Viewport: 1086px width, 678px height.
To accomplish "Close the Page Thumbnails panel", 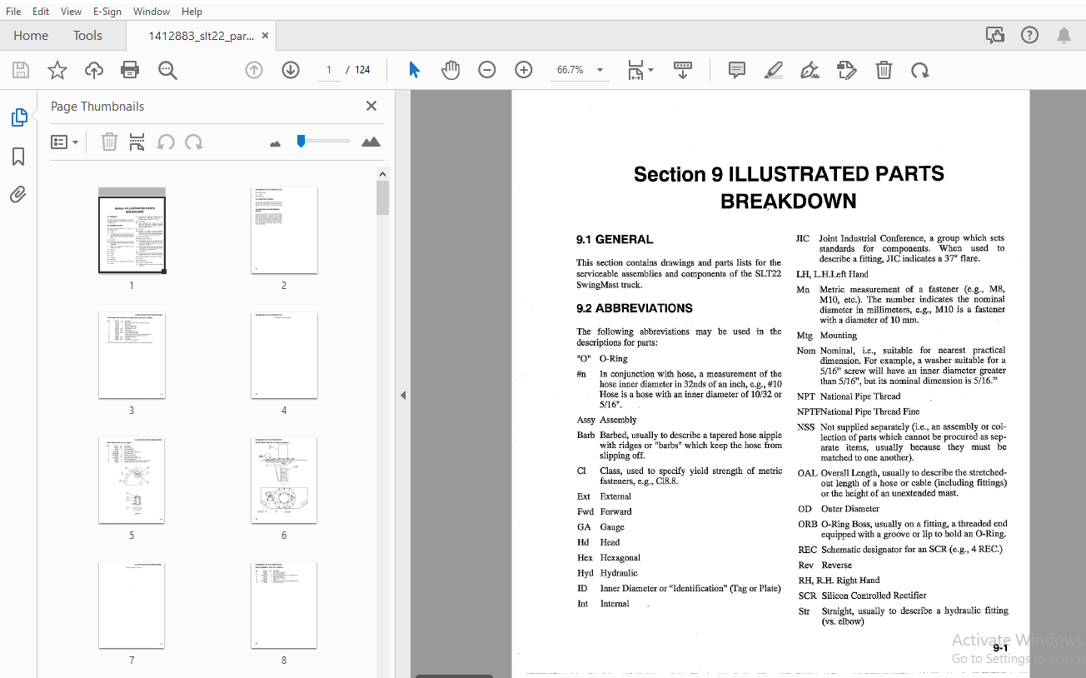I will (x=371, y=106).
